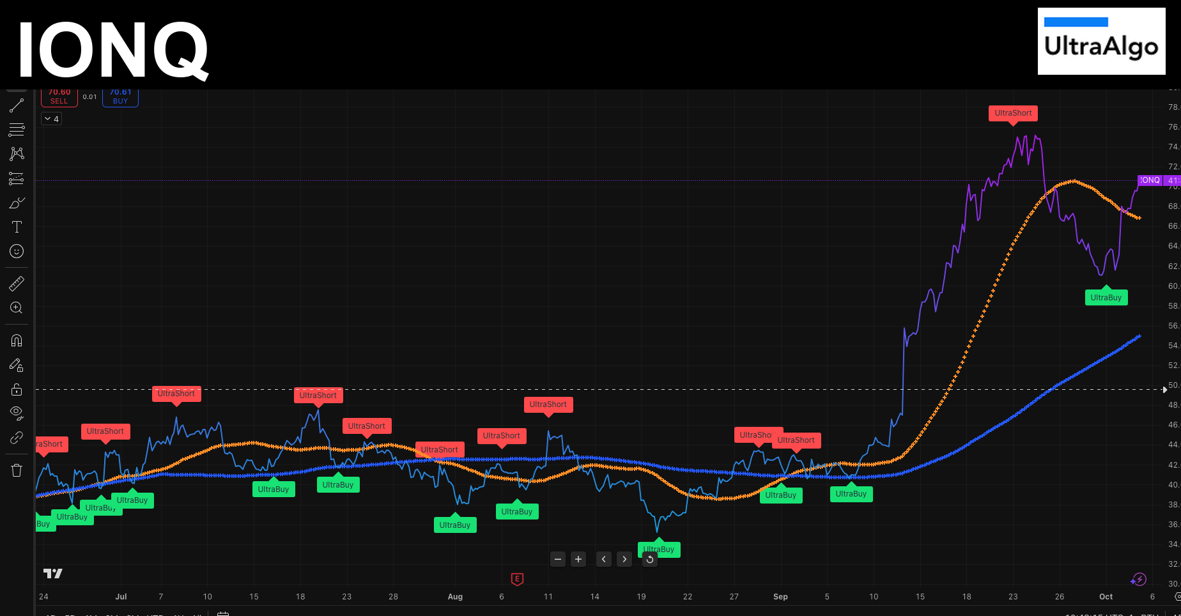Open the earnings E marker
This screenshot has width=1181, height=616.
[x=518, y=579]
